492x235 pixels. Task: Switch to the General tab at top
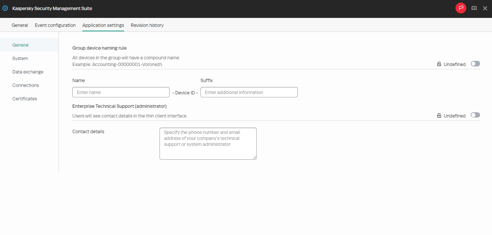point(19,25)
